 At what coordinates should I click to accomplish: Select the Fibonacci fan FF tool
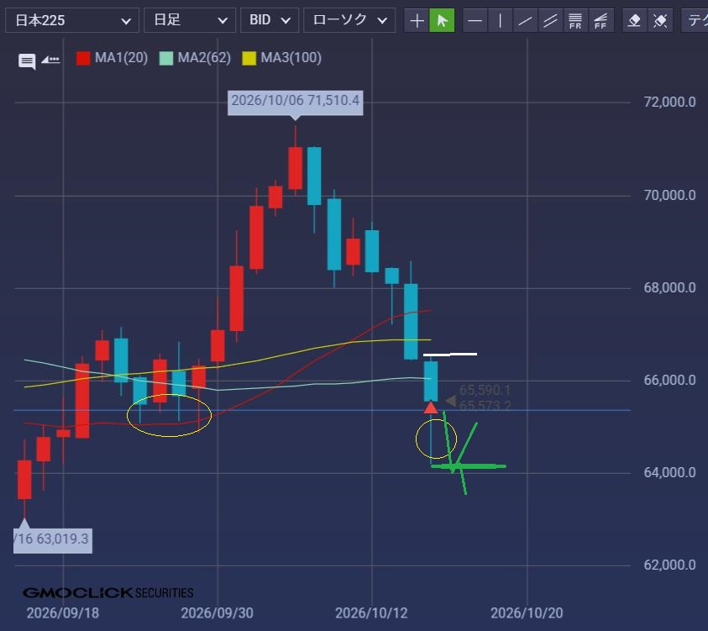600,21
